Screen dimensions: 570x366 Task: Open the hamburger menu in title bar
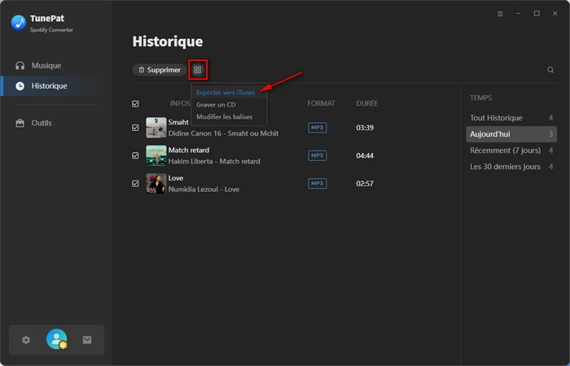[500, 14]
